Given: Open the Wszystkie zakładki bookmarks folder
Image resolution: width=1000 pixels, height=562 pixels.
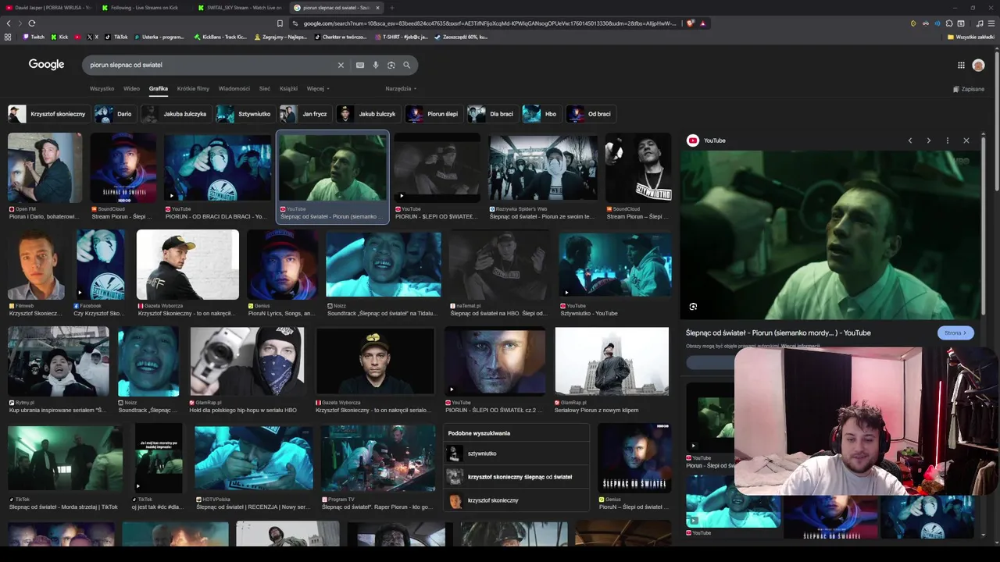Looking at the screenshot, I should [971, 37].
